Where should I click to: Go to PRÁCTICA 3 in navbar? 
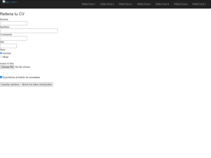(x=125, y=4)
